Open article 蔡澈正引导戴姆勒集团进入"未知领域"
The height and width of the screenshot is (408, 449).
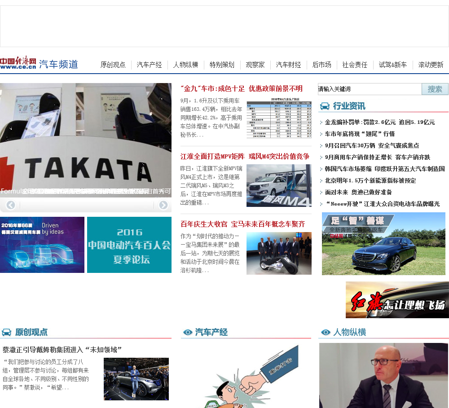tap(62, 350)
